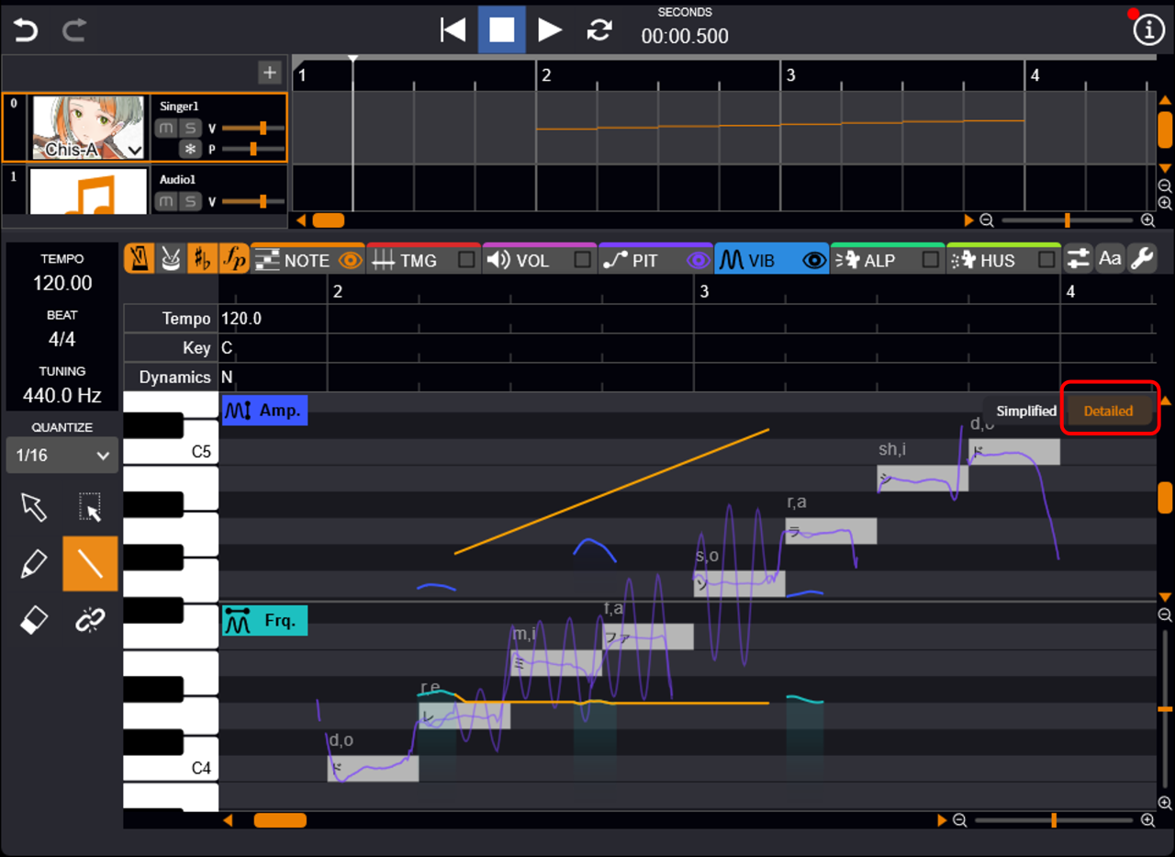
Task: Expand the Frq. vibrato frequency panel
Action: click(x=264, y=621)
